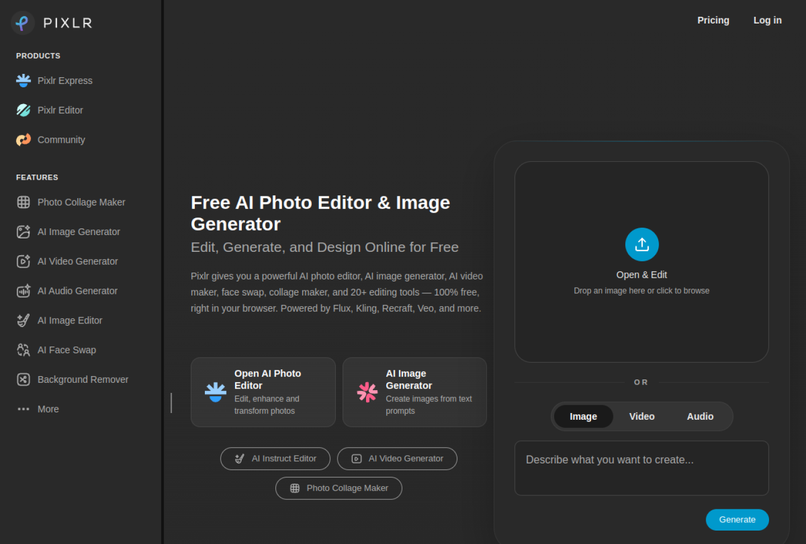Viewport: 806px width, 544px height.
Task: Click 'Create images from text prompts' card text
Action: pyautogui.click(x=429, y=405)
